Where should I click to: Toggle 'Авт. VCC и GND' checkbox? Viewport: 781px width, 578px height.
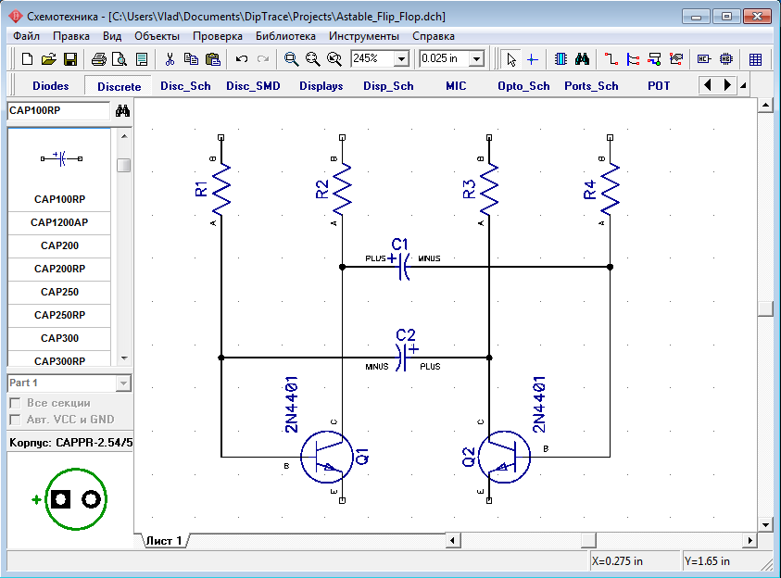15,420
